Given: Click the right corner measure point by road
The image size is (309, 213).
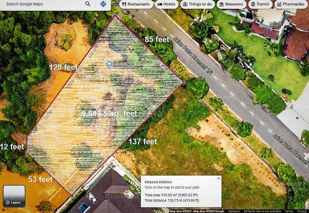Looking at the screenshot, I should [x=184, y=82].
